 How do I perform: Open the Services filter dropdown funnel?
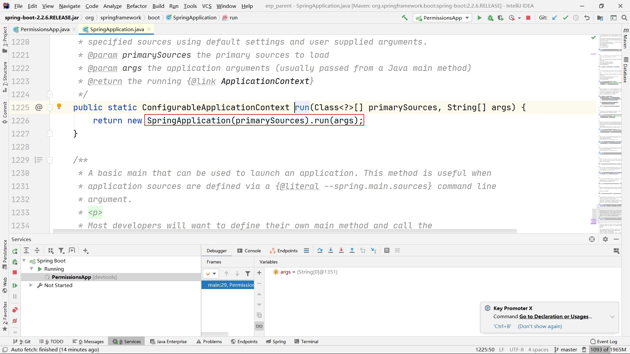(61, 250)
